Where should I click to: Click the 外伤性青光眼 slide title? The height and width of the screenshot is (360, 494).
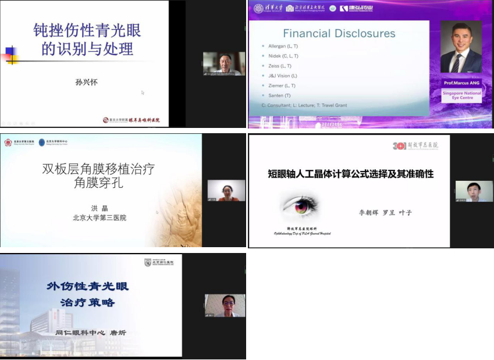(88, 286)
